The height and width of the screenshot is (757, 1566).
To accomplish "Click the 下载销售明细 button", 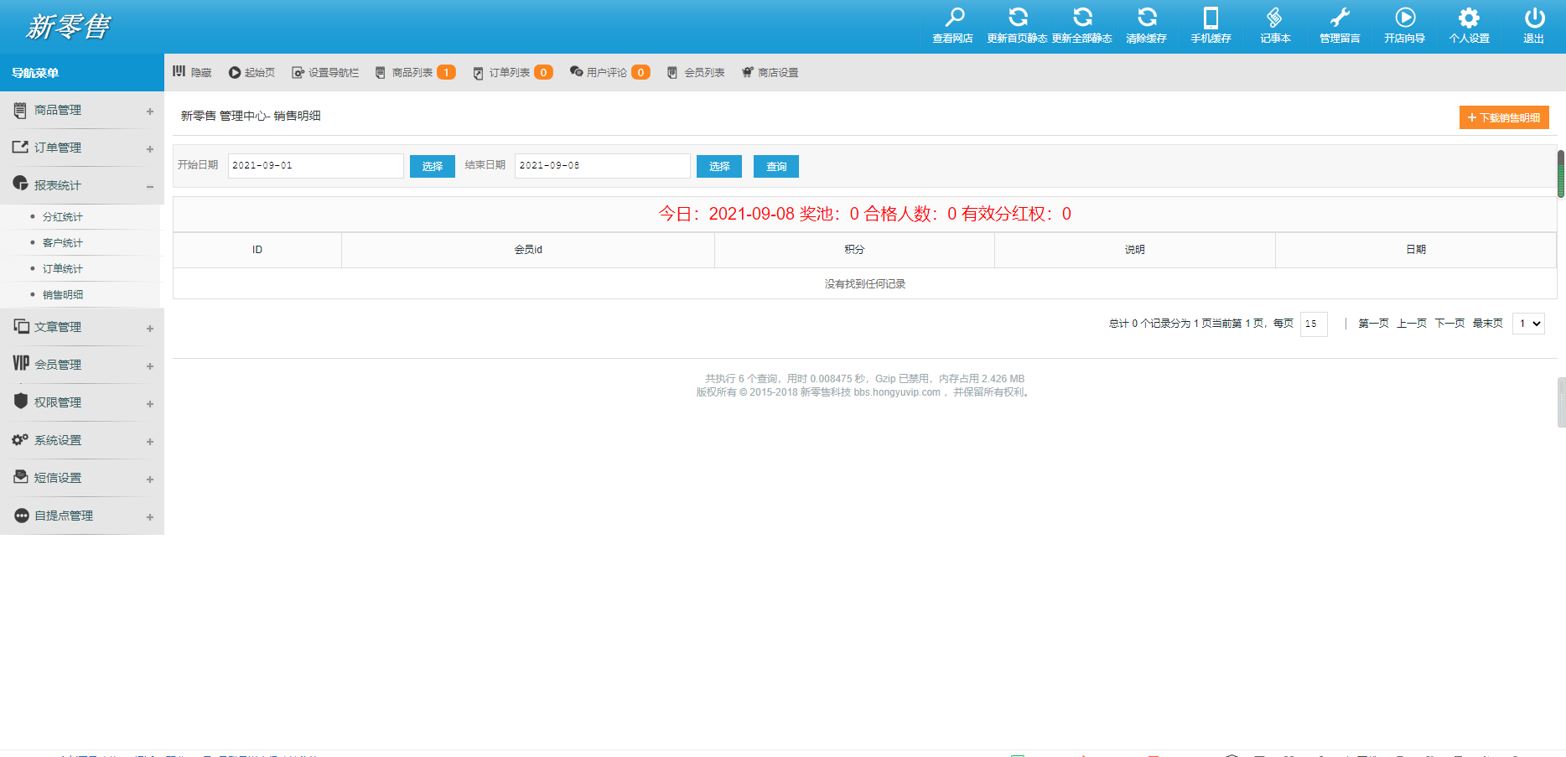I will [1503, 118].
